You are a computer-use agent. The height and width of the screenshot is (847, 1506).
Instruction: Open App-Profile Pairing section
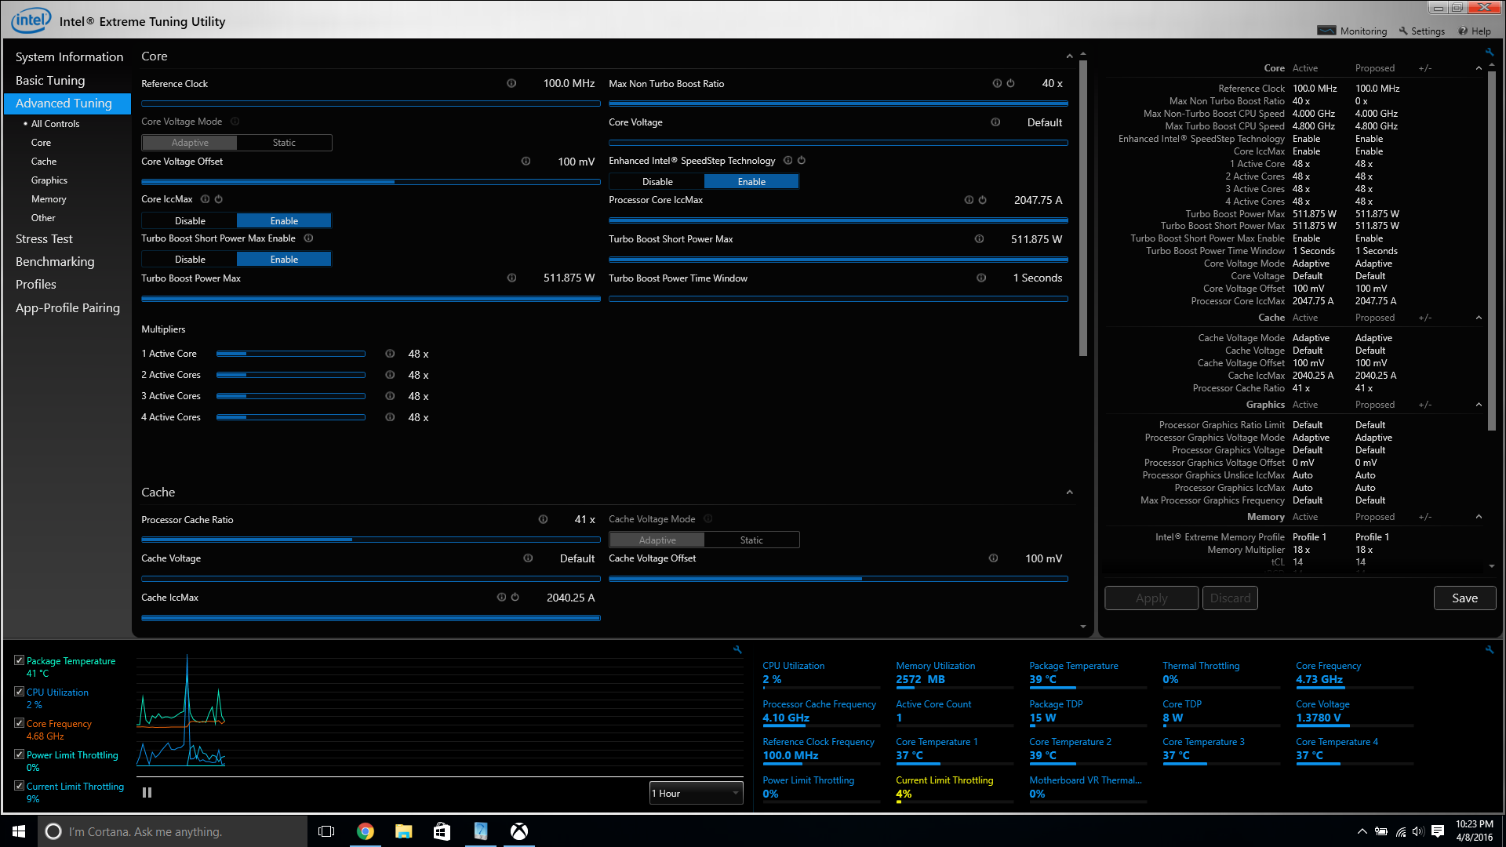[x=67, y=308]
